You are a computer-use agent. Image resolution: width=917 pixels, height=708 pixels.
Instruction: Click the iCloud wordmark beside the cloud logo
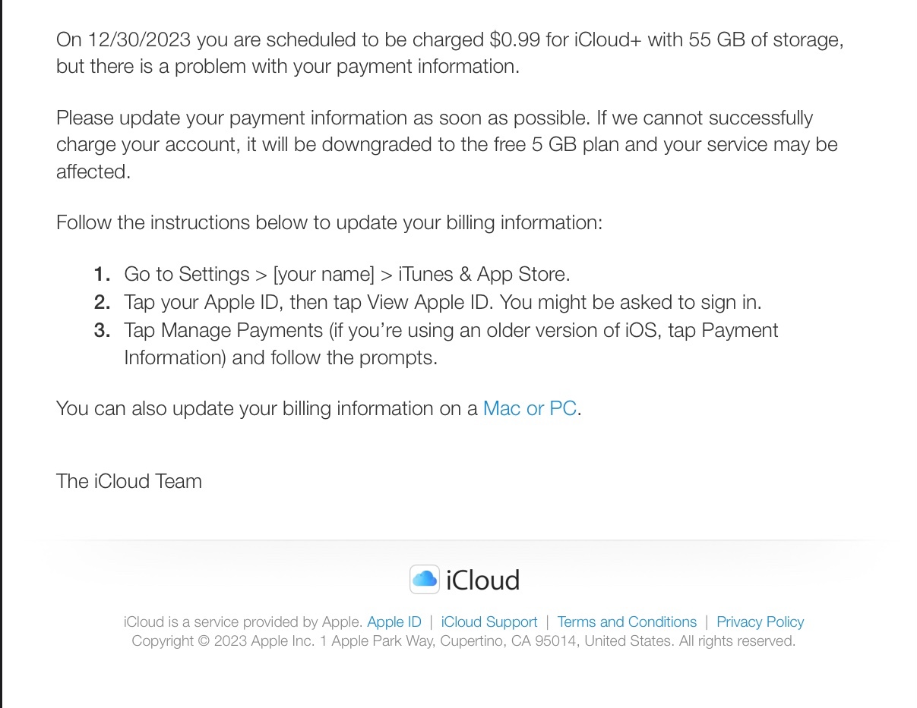483,581
